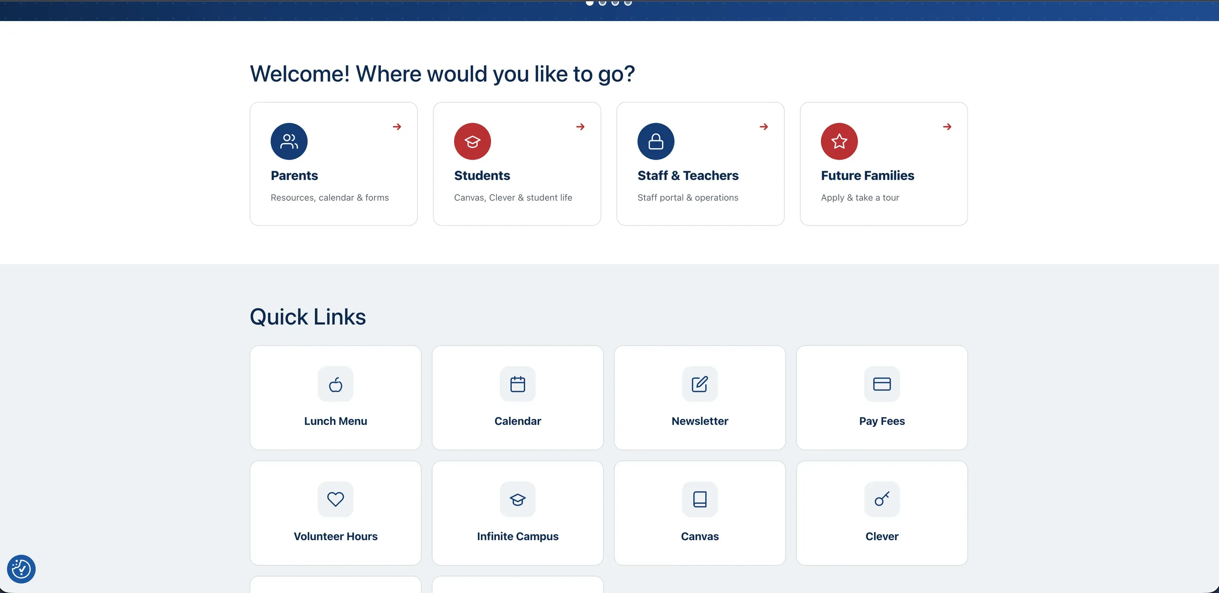Viewport: 1219px width, 593px height.
Task: Click 'Resources, calendar & forms' text
Action: 330,197
